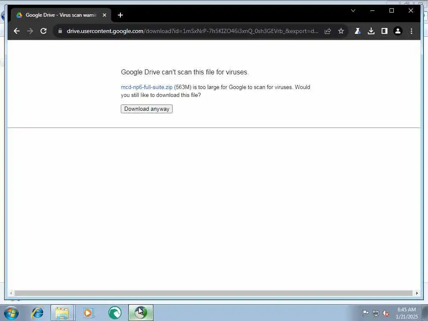Open Windows Media Player from taskbar

pos(88,313)
